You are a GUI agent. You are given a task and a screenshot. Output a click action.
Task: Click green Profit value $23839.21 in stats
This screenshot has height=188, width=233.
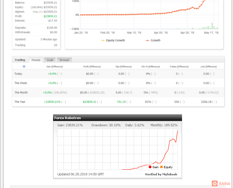(50, 16)
